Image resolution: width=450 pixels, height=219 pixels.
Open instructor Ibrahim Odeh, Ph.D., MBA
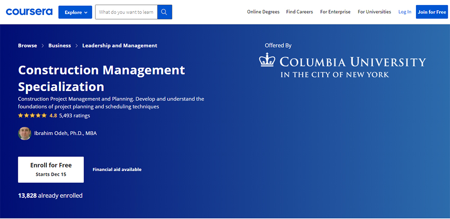65,133
